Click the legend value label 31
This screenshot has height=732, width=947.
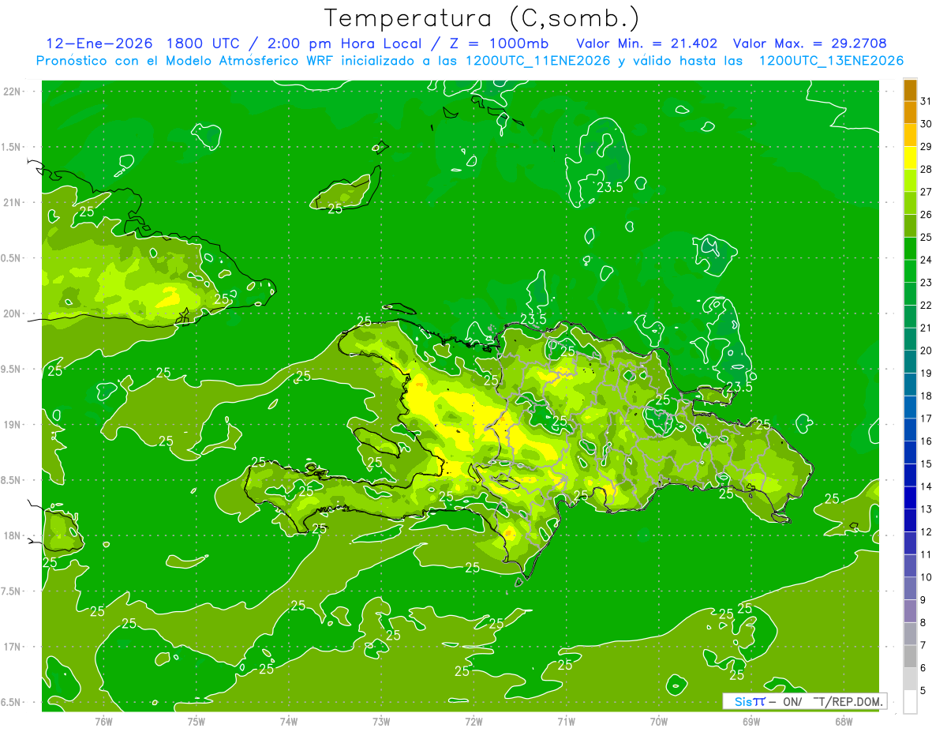926,101
